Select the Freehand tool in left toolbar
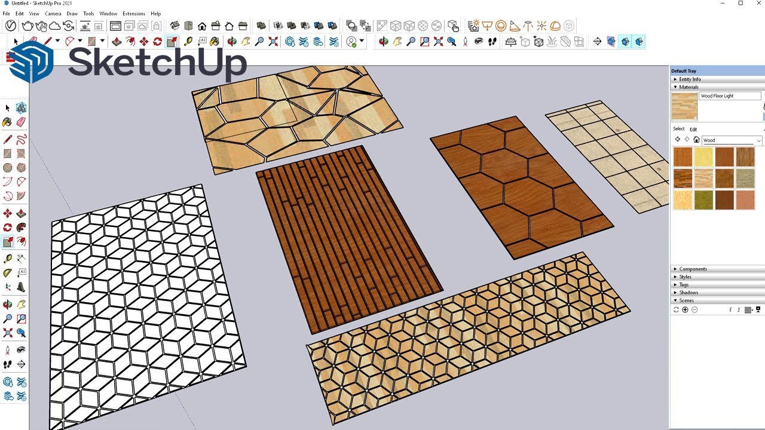 pyautogui.click(x=22, y=139)
